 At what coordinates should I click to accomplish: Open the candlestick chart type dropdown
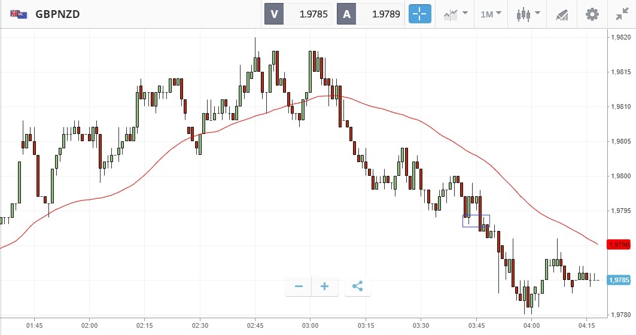(528, 14)
